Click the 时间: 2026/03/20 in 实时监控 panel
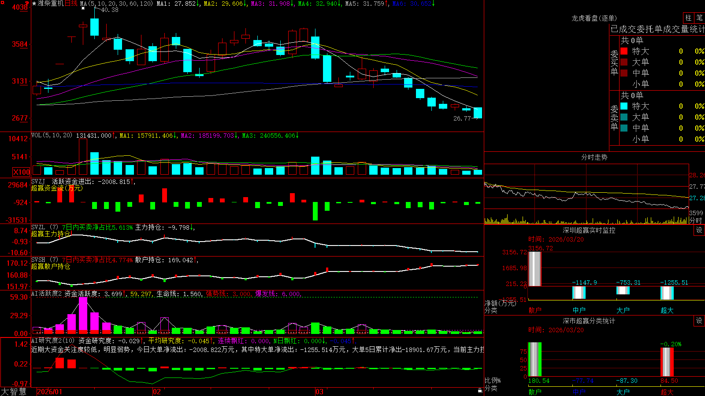 556,239
